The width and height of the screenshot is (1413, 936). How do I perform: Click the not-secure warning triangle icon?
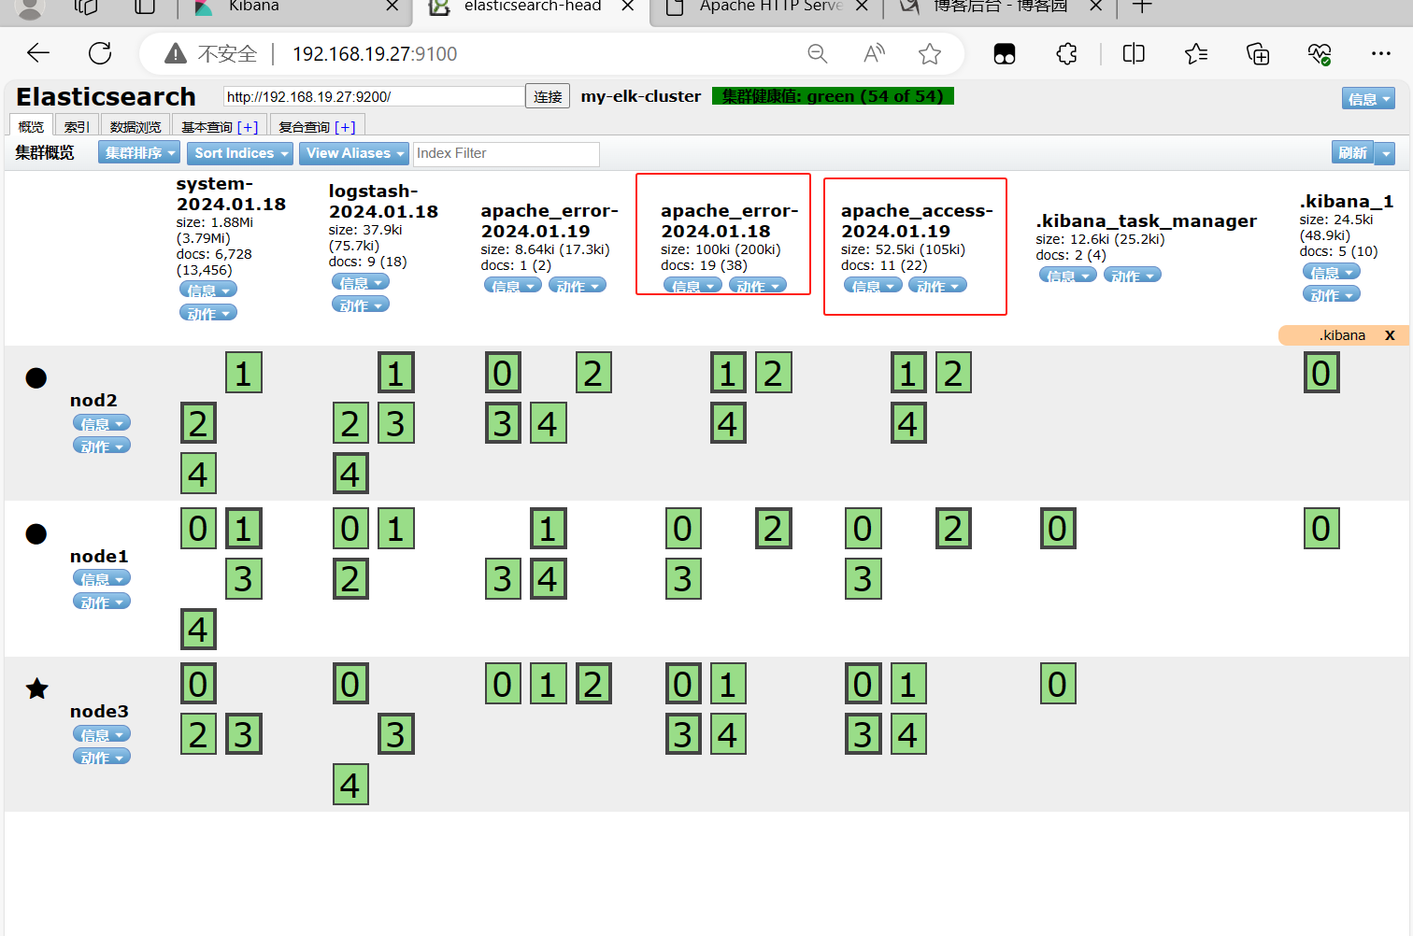click(x=175, y=54)
